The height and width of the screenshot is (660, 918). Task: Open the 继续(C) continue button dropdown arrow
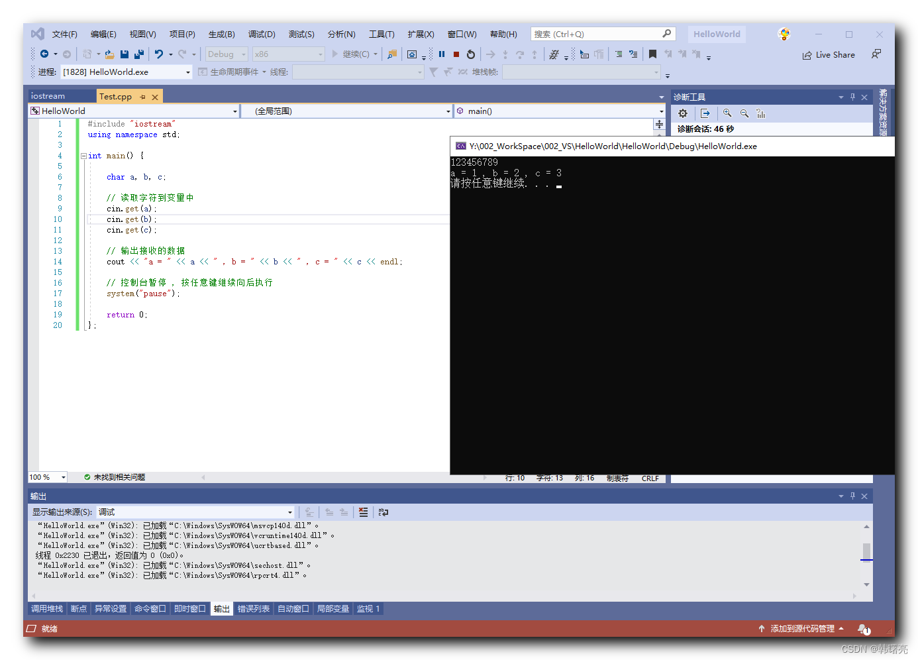click(x=376, y=54)
